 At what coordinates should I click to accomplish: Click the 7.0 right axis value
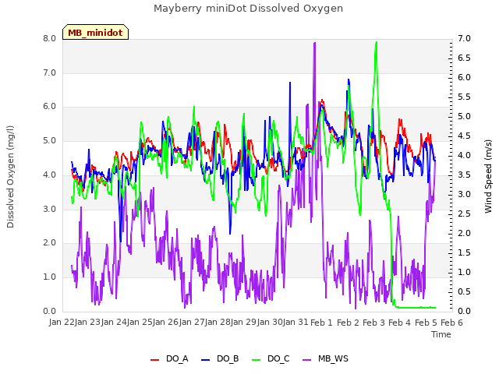[x=464, y=39]
